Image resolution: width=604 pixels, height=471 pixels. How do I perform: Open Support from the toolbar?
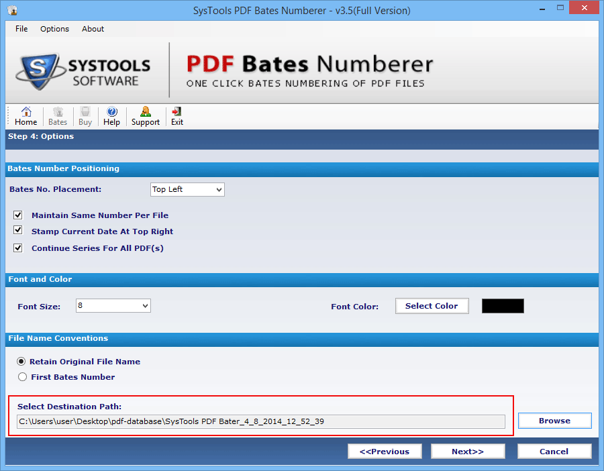point(145,116)
